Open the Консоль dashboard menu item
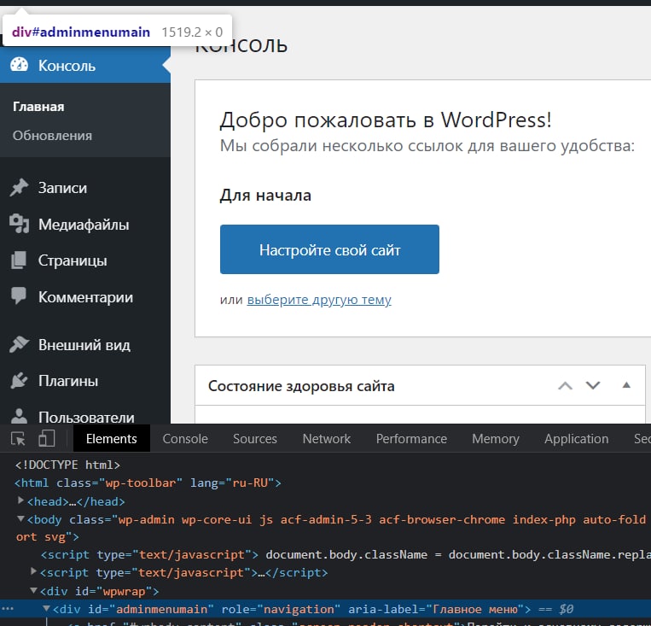Image resolution: width=651 pixels, height=626 pixels. pos(85,65)
